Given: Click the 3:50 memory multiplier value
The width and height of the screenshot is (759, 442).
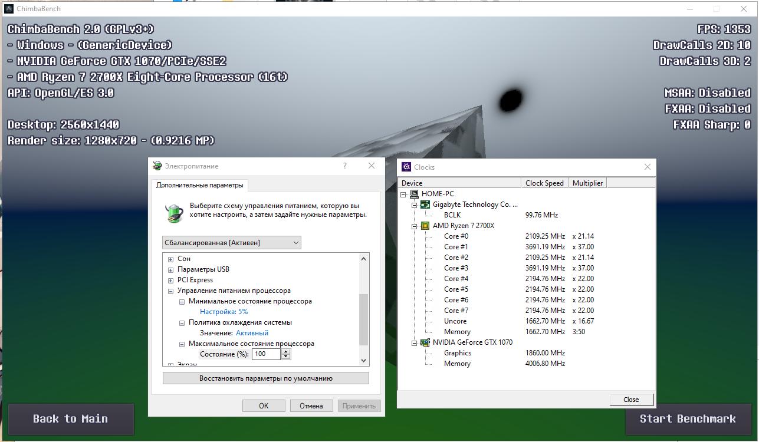Looking at the screenshot, I should (x=579, y=332).
